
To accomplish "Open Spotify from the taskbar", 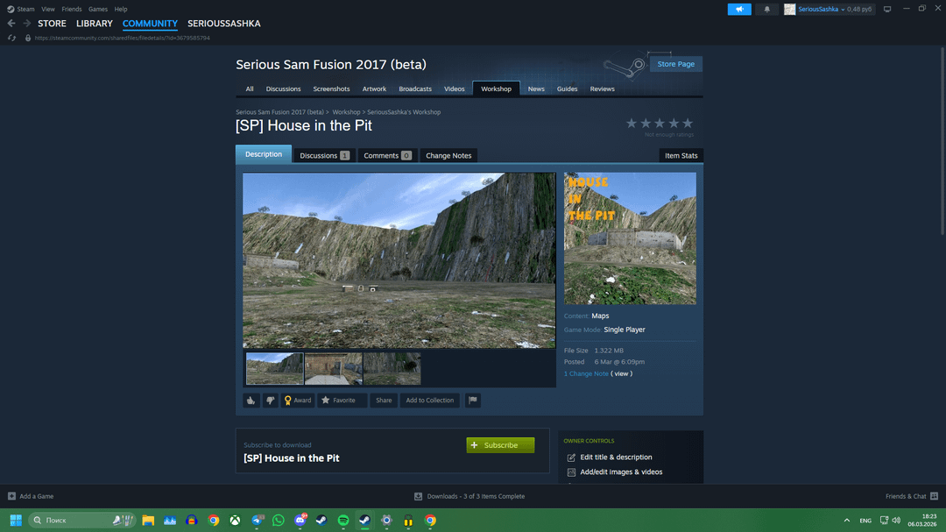I will click(343, 521).
